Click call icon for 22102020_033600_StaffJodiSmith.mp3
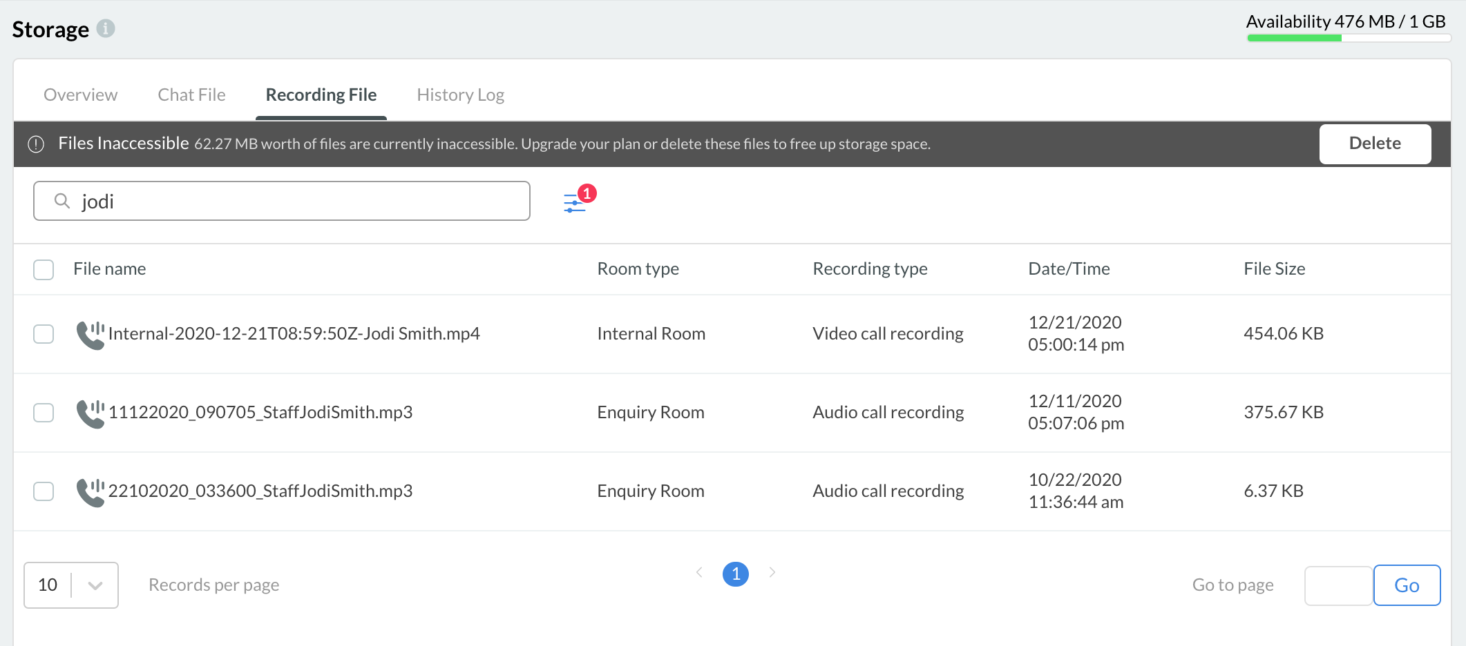 tap(91, 492)
